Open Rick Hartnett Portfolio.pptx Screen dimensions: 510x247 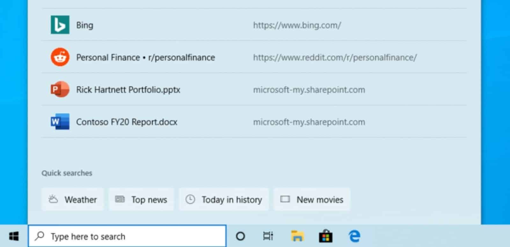click(x=128, y=90)
